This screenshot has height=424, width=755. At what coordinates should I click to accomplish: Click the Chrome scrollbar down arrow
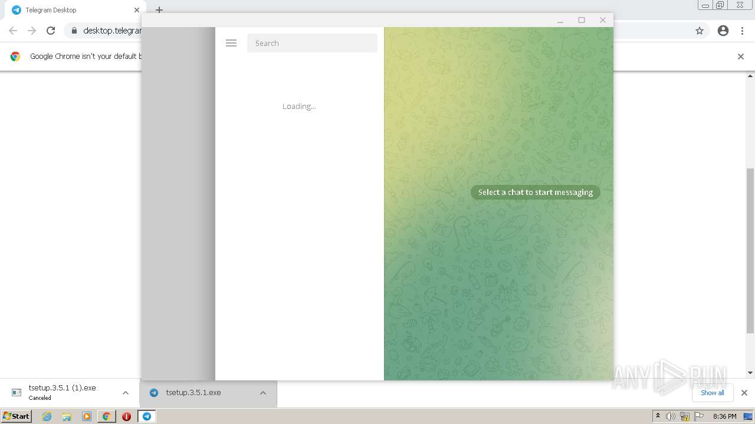pyautogui.click(x=750, y=372)
